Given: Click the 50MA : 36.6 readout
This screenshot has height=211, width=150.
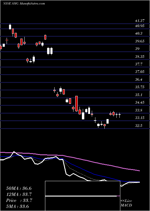Looking at the screenshot, I should point(19,188).
